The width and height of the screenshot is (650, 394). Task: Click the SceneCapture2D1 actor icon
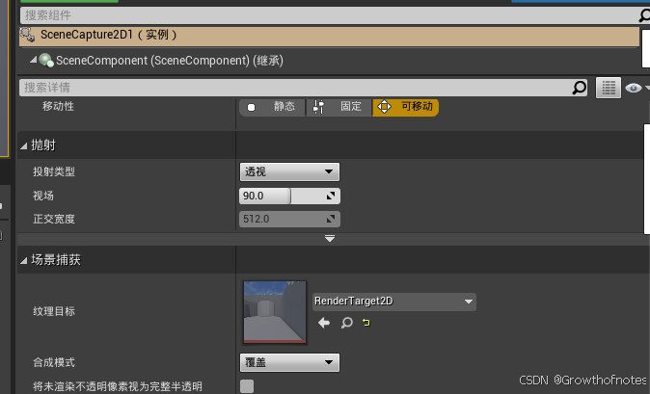pyautogui.click(x=27, y=35)
